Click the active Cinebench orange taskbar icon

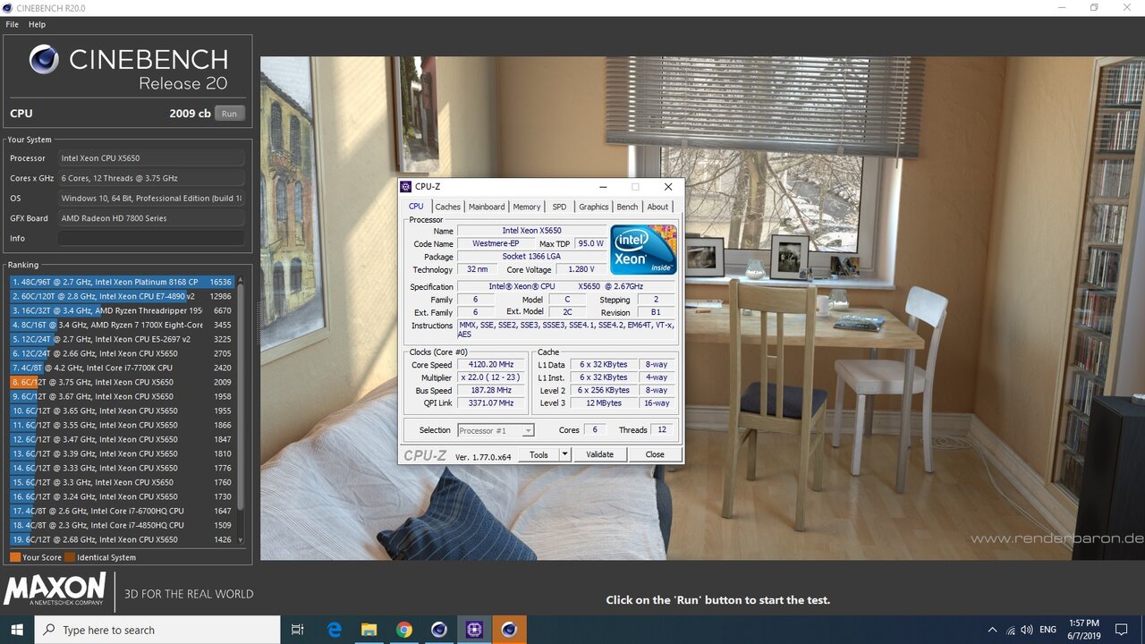click(x=509, y=630)
